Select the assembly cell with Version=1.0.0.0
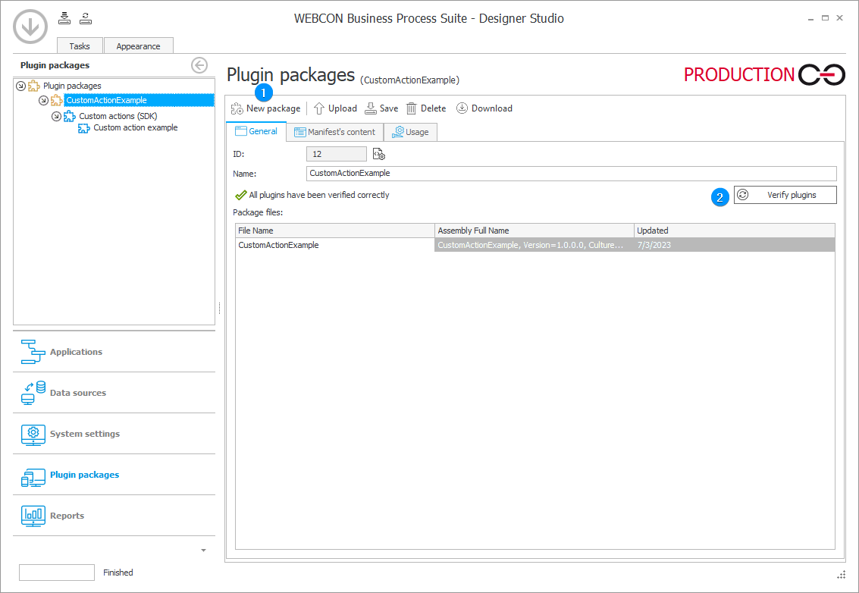 (535, 245)
